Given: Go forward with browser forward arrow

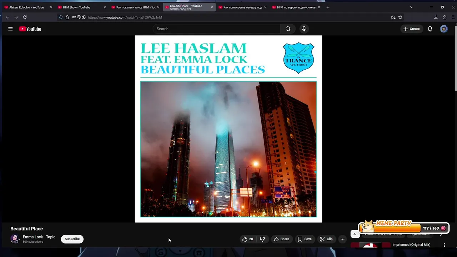Looking at the screenshot, I should 16,17.
